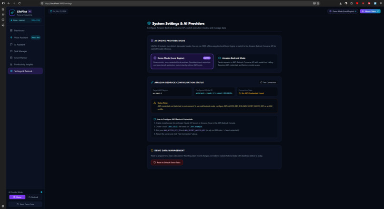Switch sidebar provider mode to Bedrock
The image size is (384, 209).
click(x=33, y=197)
